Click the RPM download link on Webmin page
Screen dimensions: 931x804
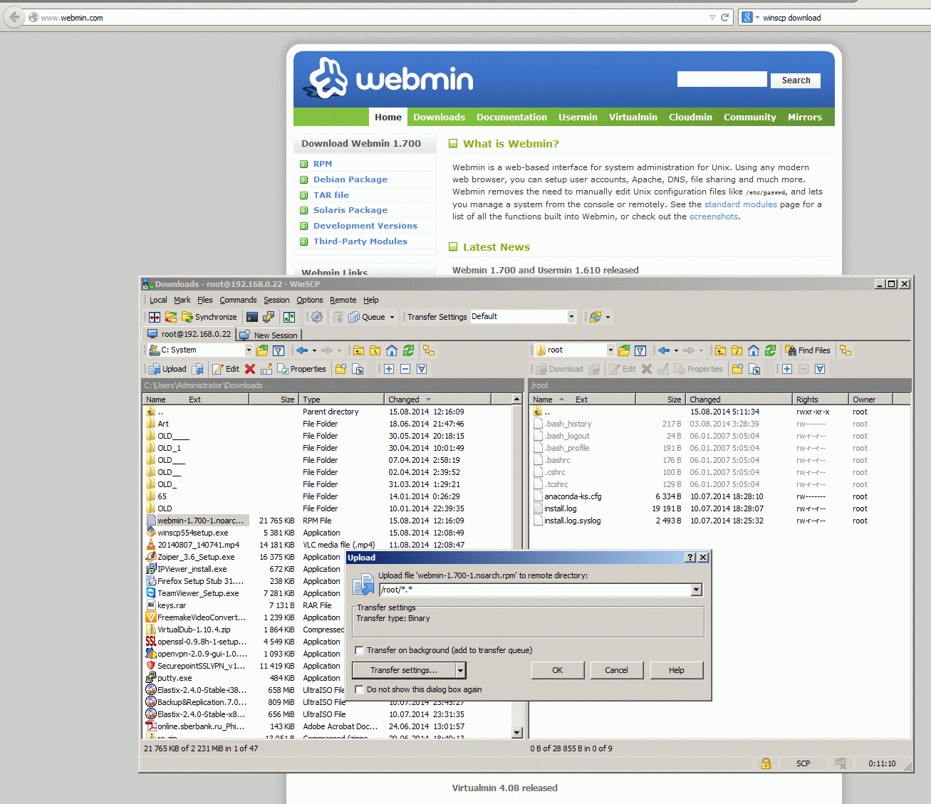pos(323,164)
